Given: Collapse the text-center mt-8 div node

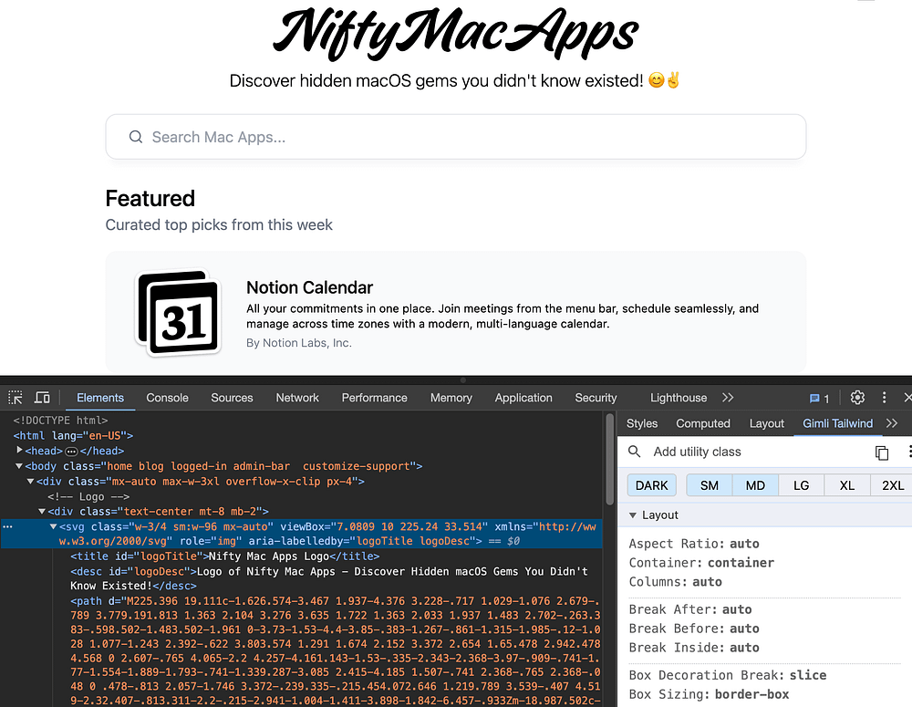Looking at the screenshot, I should [x=42, y=512].
